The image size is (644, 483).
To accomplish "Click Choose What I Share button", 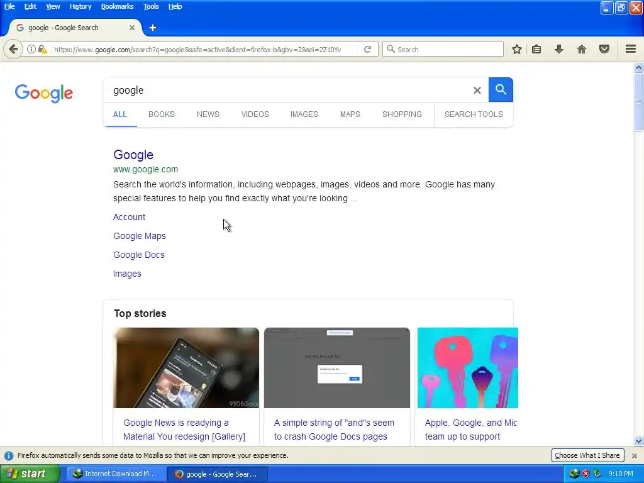I will [587, 455].
